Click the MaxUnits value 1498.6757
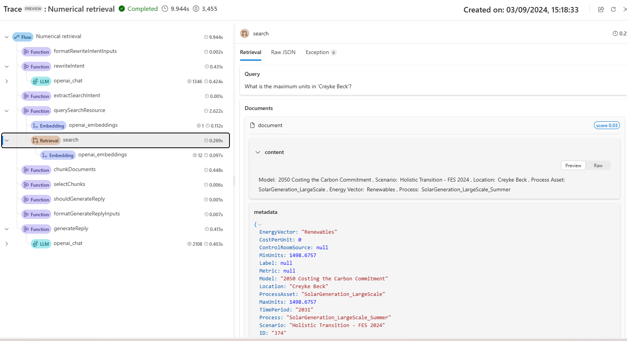 coord(303,302)
